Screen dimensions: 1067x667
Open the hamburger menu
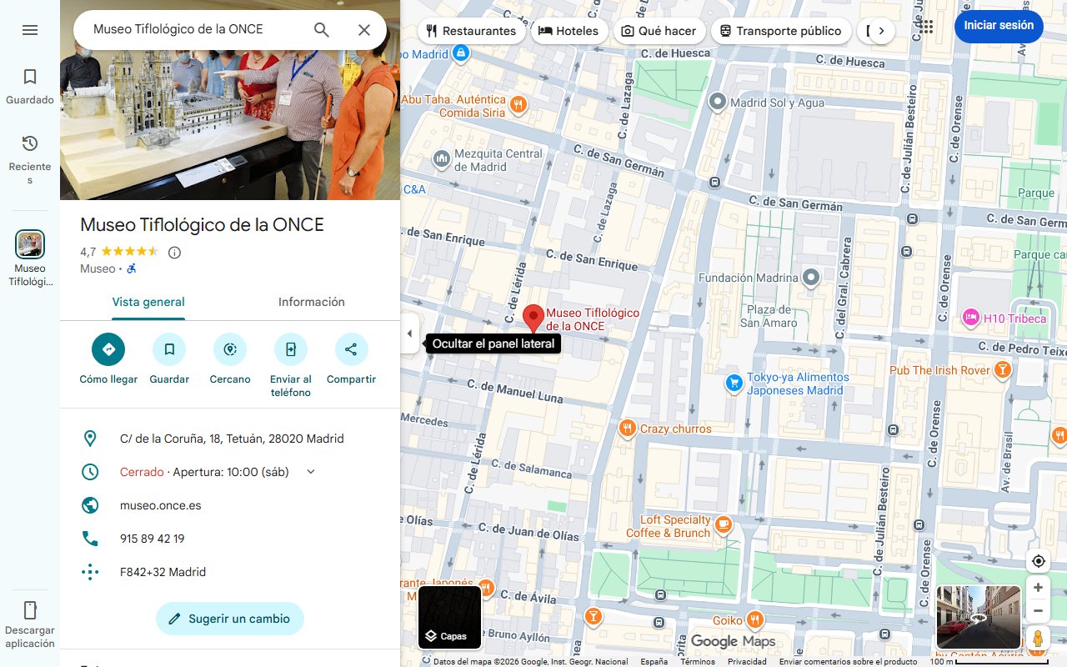30,30
